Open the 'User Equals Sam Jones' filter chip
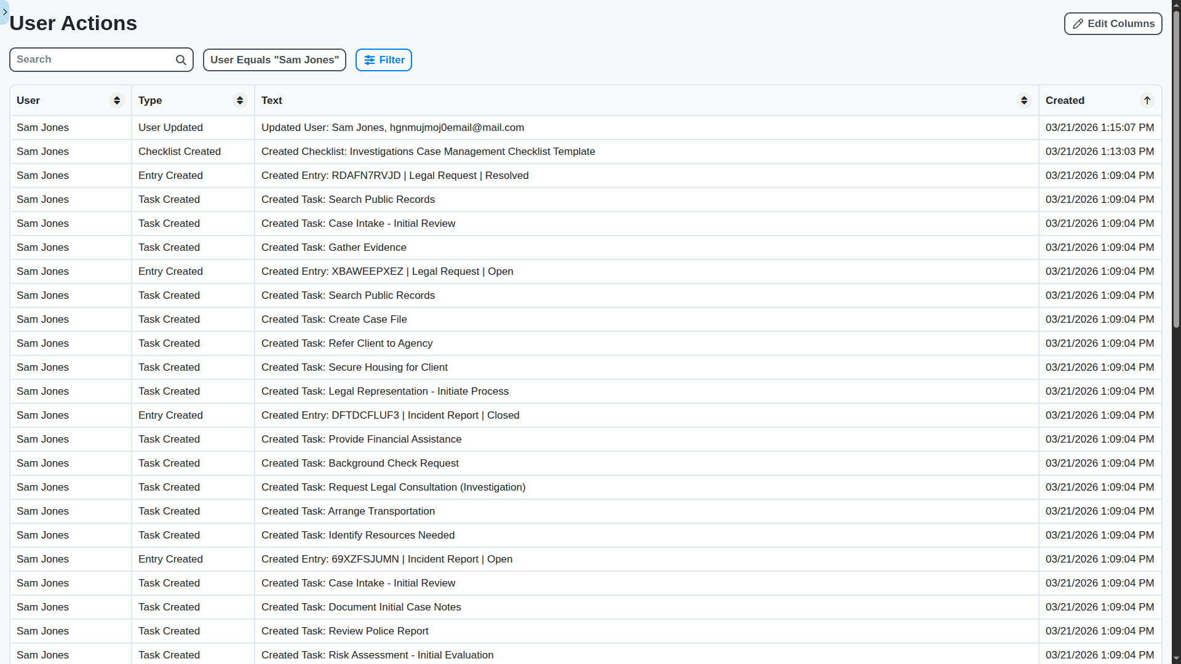The width and height of the screenshot is (1181, 664). (274, 60)
